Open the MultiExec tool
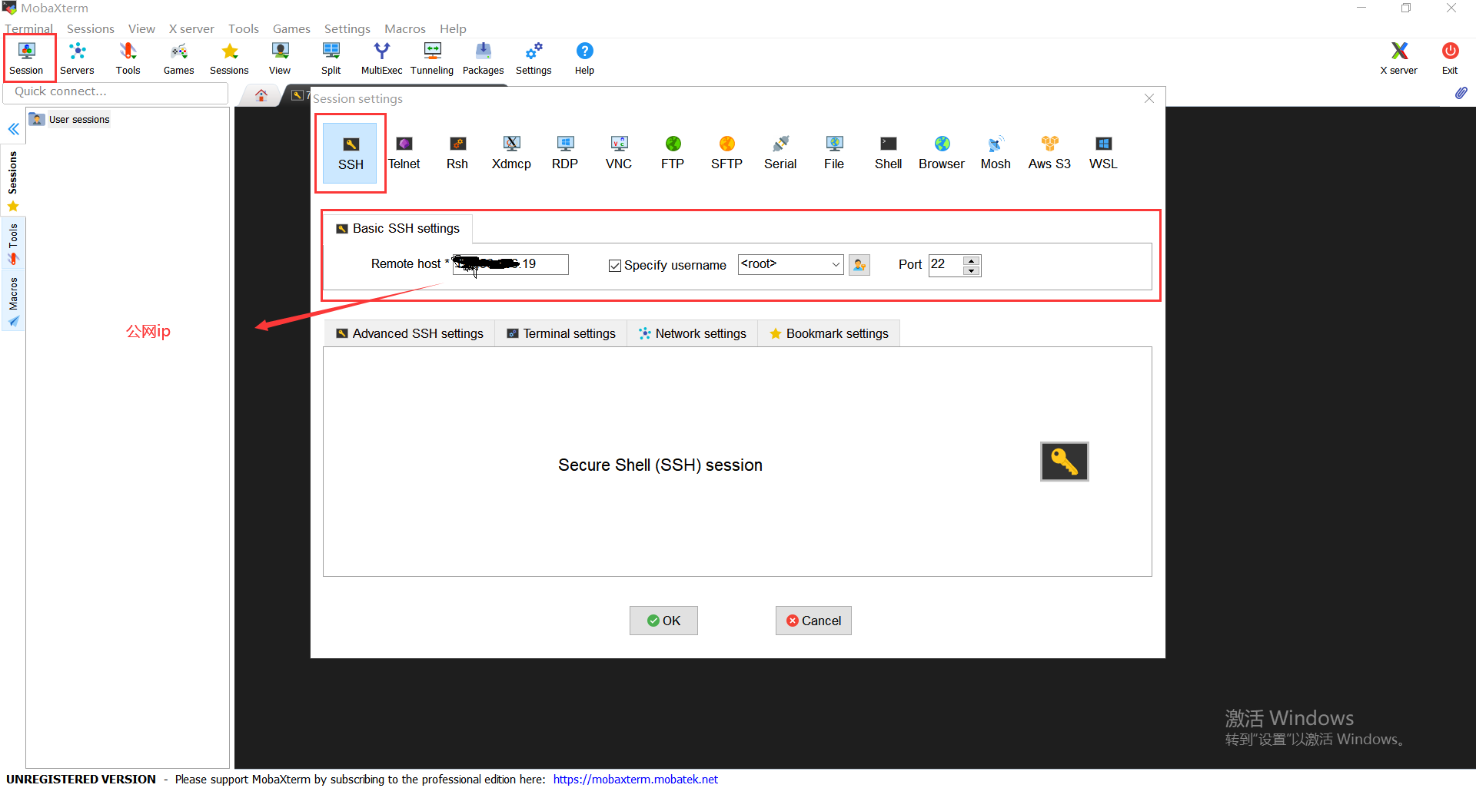 [381, 58]
